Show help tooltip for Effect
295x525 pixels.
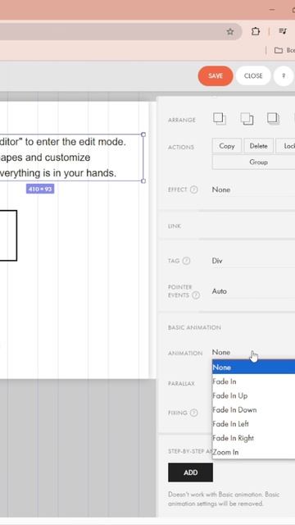coord(194,189)
